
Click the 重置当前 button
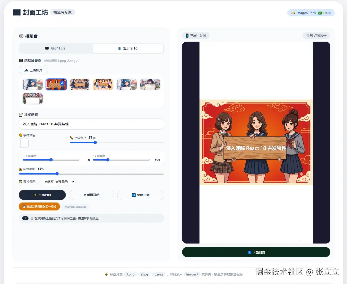coord(91,195)
